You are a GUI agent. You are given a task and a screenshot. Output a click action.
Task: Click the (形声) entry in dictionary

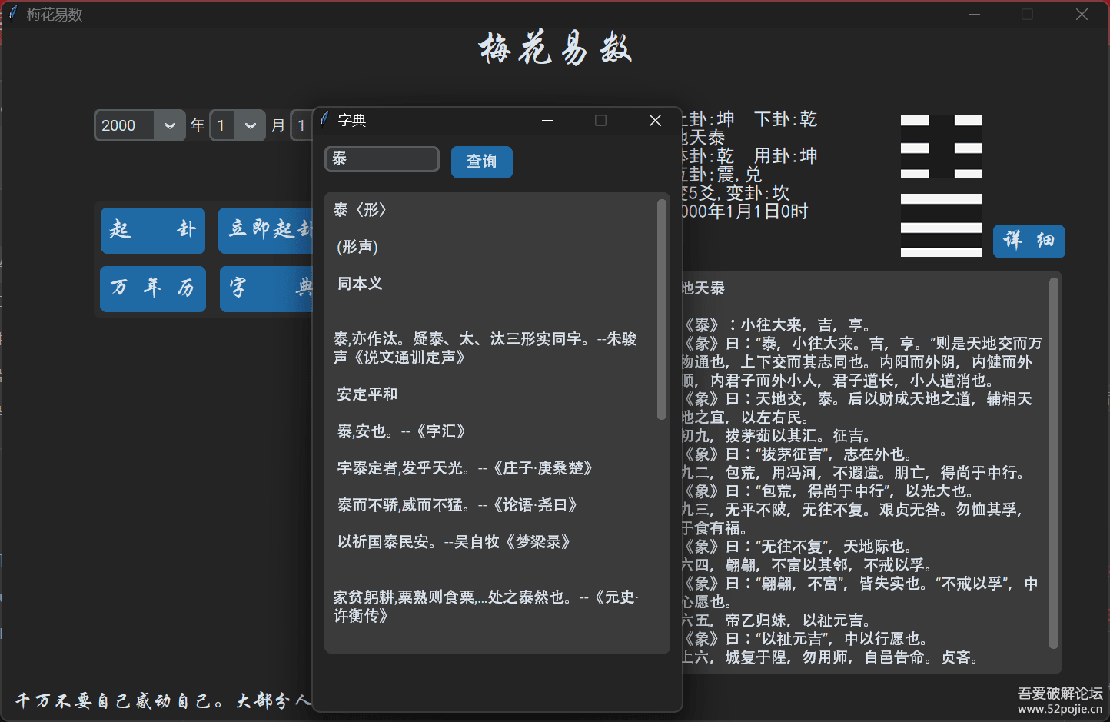point(357,247)
